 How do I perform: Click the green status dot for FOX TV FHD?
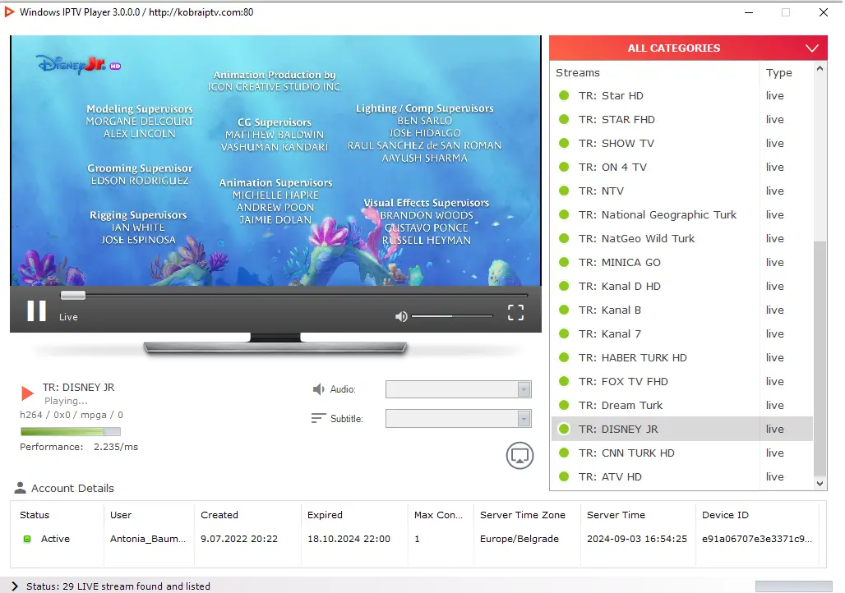point(564,381)
